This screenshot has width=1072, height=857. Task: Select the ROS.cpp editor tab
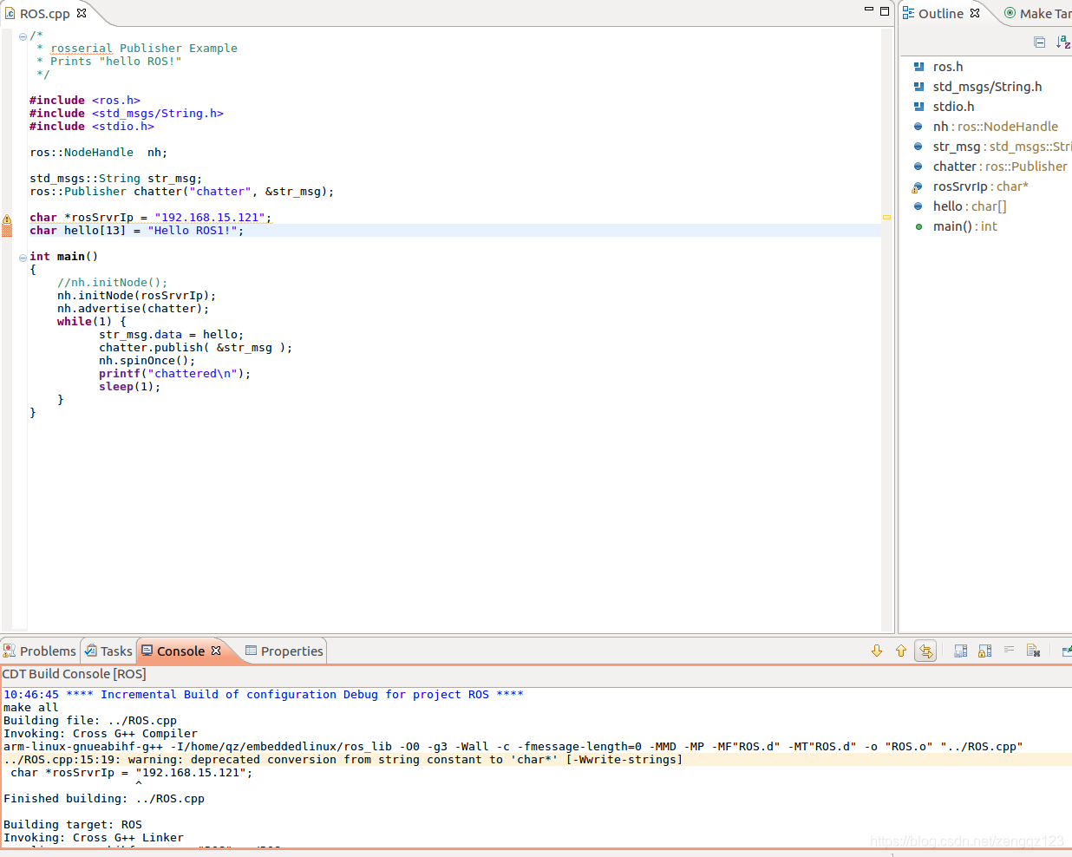45,14
